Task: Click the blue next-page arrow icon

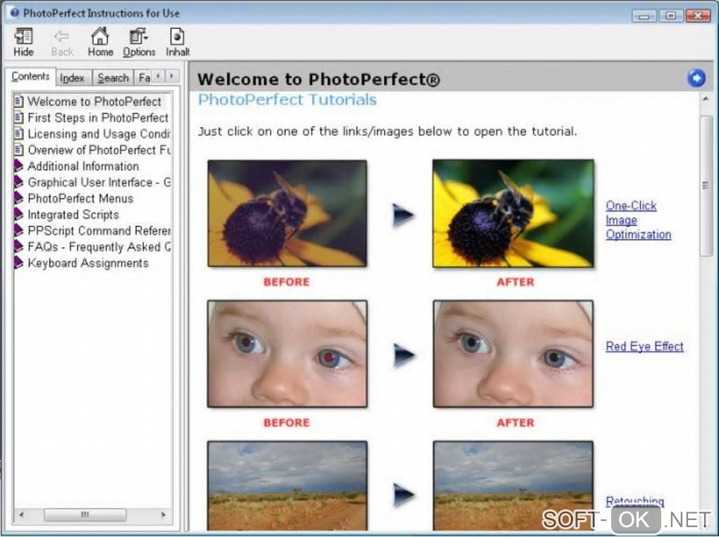Action: [x=696, y=78]
